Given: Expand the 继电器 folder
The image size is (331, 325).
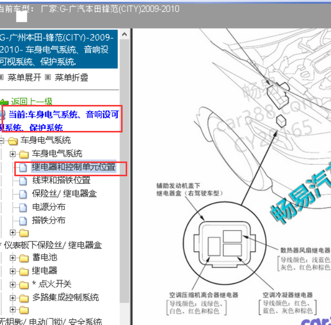Looking at the screenshot, I should coord(12,272).
